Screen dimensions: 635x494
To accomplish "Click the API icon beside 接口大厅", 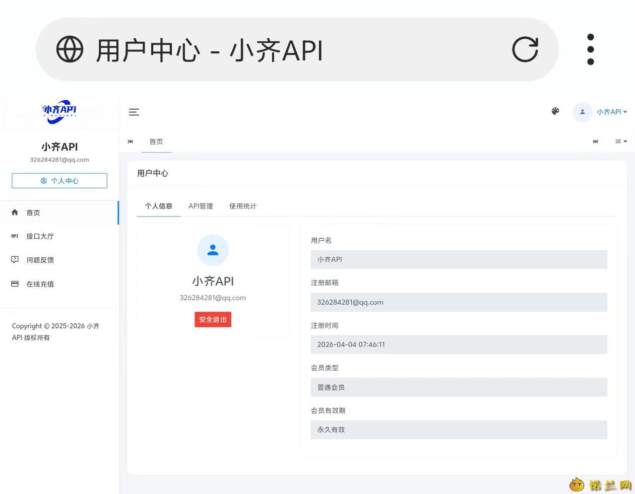I will (x=15, y=236).
